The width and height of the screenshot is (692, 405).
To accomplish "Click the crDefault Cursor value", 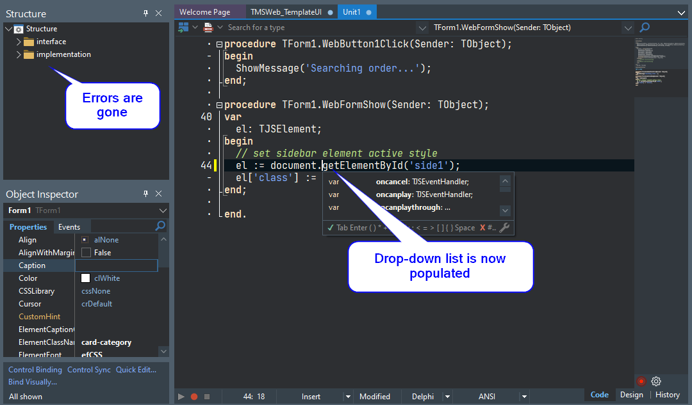I will click(97, 304).
